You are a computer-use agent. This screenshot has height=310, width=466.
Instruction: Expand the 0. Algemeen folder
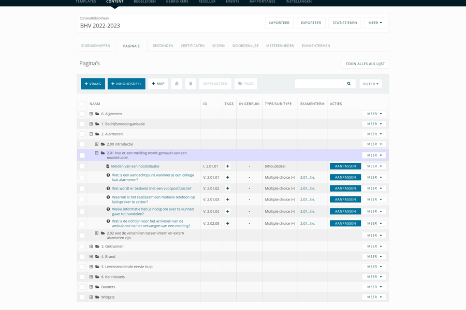pyautogui.click(x=91, y=114)
